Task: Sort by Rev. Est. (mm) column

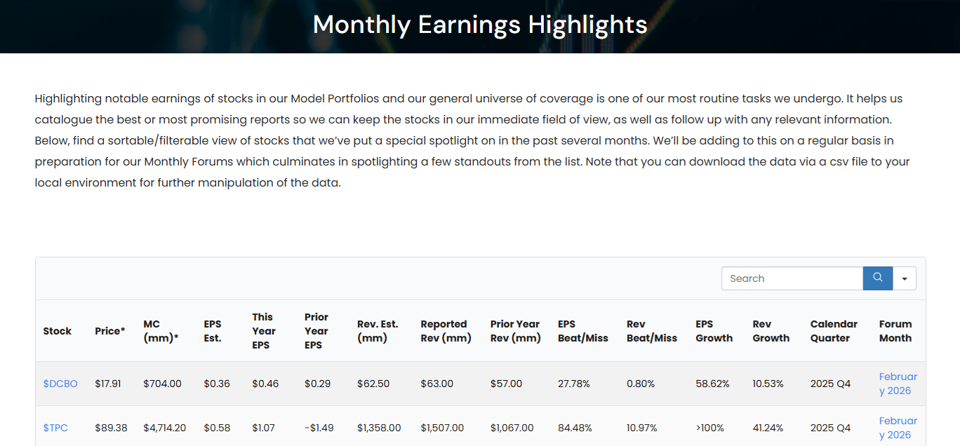Action: click(378, 331)
